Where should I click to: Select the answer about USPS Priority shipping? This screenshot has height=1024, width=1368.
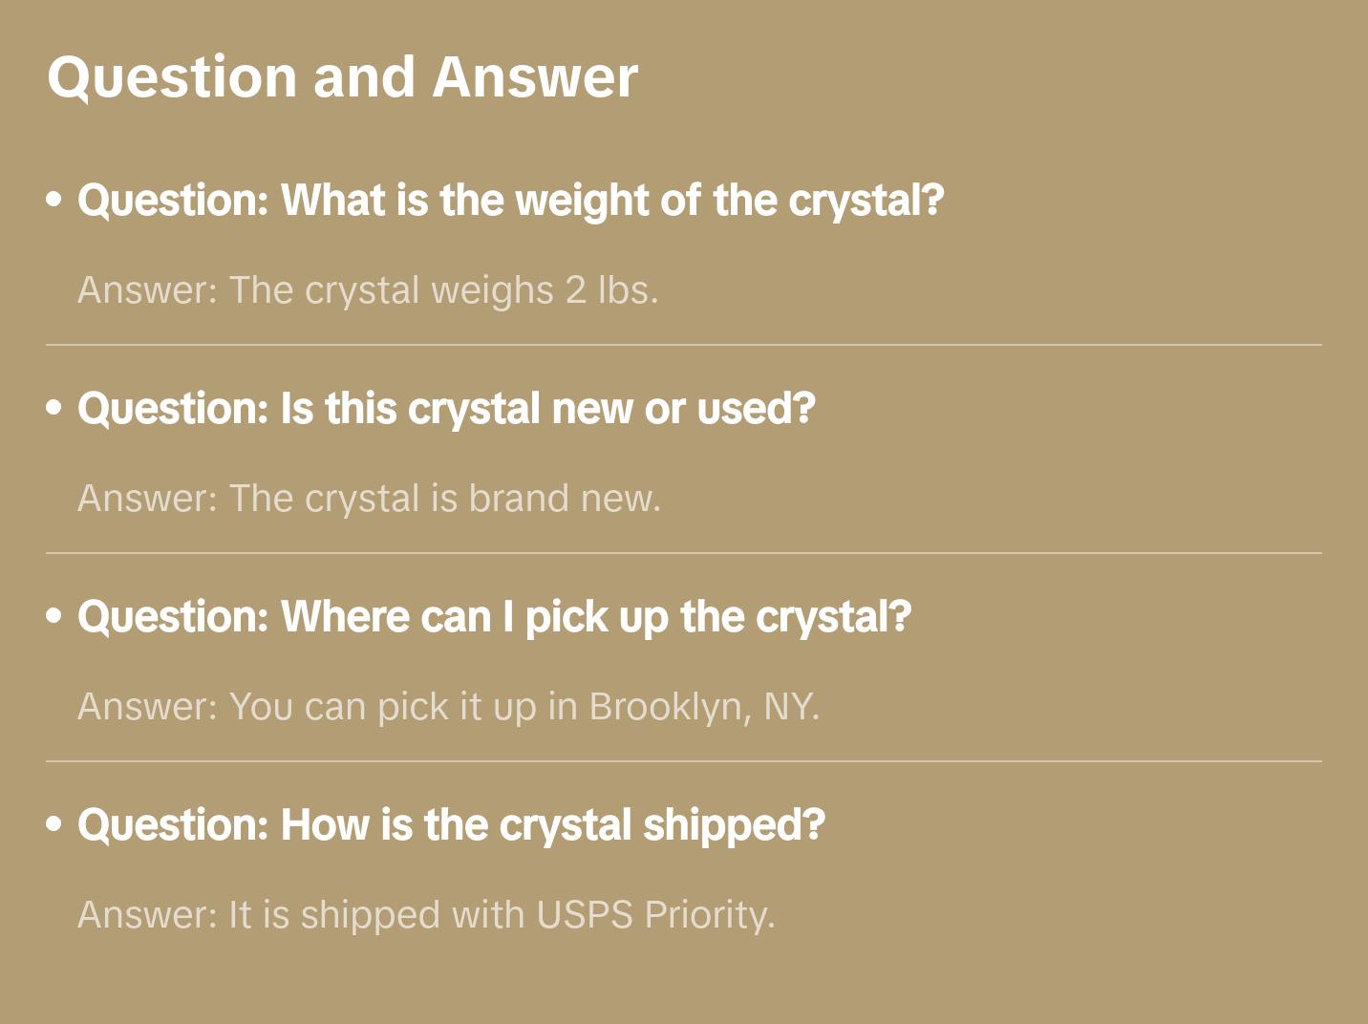[x=426, y=915]
